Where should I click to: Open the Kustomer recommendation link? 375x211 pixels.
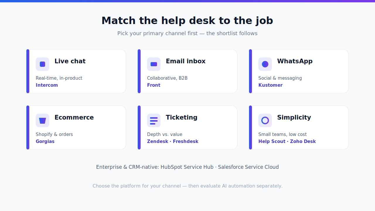point(270,85)
